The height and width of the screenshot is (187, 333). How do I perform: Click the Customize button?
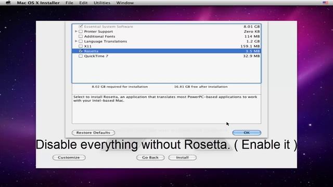pyautogui.click(x=69, y=157)
